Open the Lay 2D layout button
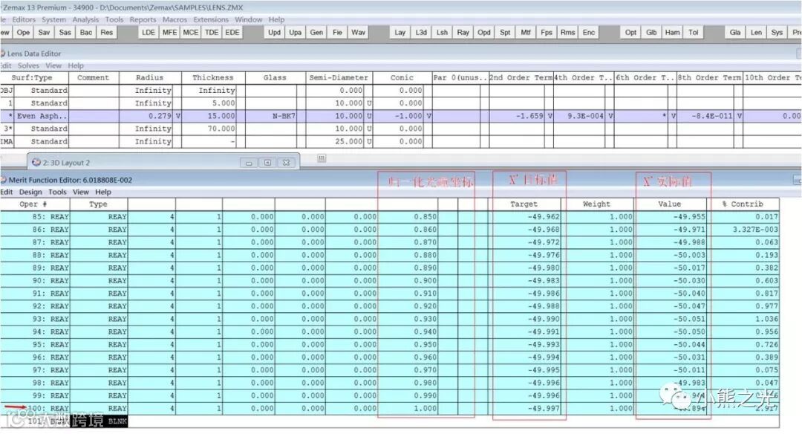Image resolution: width=802 pixels, height=434 pixels. pyautogui.click(x=400, y=32)
